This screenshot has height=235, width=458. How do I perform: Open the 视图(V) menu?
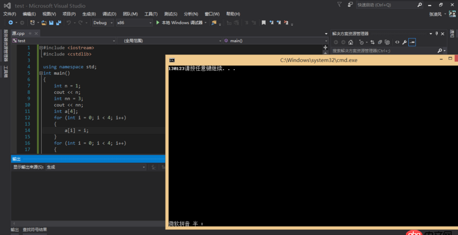click(49, 14)
